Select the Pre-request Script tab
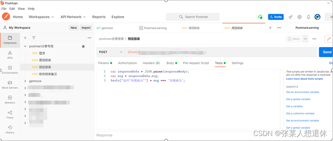Image resolution: width=333 pixels, height=141 pixels. tap(196, 63)
